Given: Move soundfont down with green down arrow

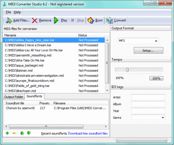Looking at the screenshot, I should [x=29, y=133].
